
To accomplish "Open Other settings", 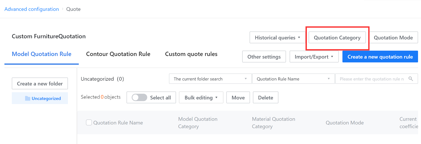I will click(264, 57).
